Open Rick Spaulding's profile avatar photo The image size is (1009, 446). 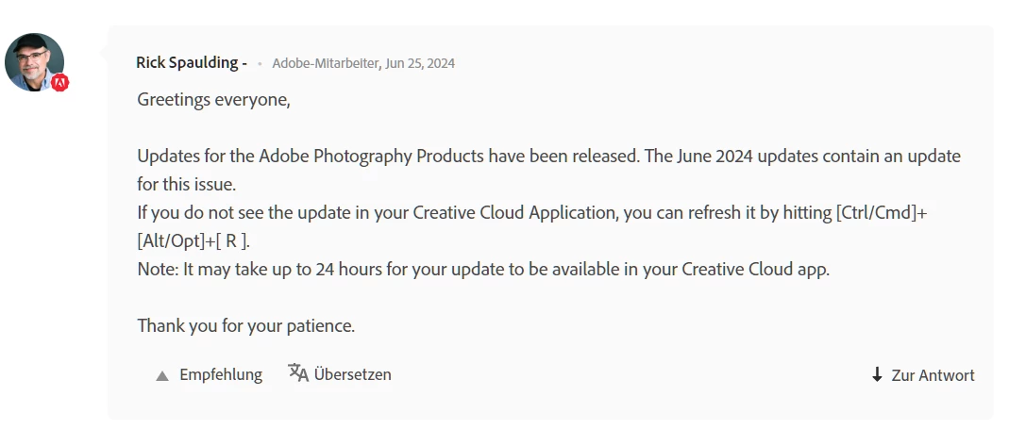coord(34,61)
